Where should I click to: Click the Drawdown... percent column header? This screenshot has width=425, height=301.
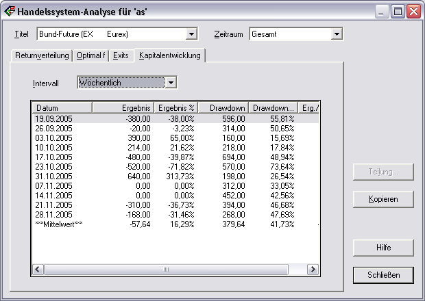[x=274, y=108]
